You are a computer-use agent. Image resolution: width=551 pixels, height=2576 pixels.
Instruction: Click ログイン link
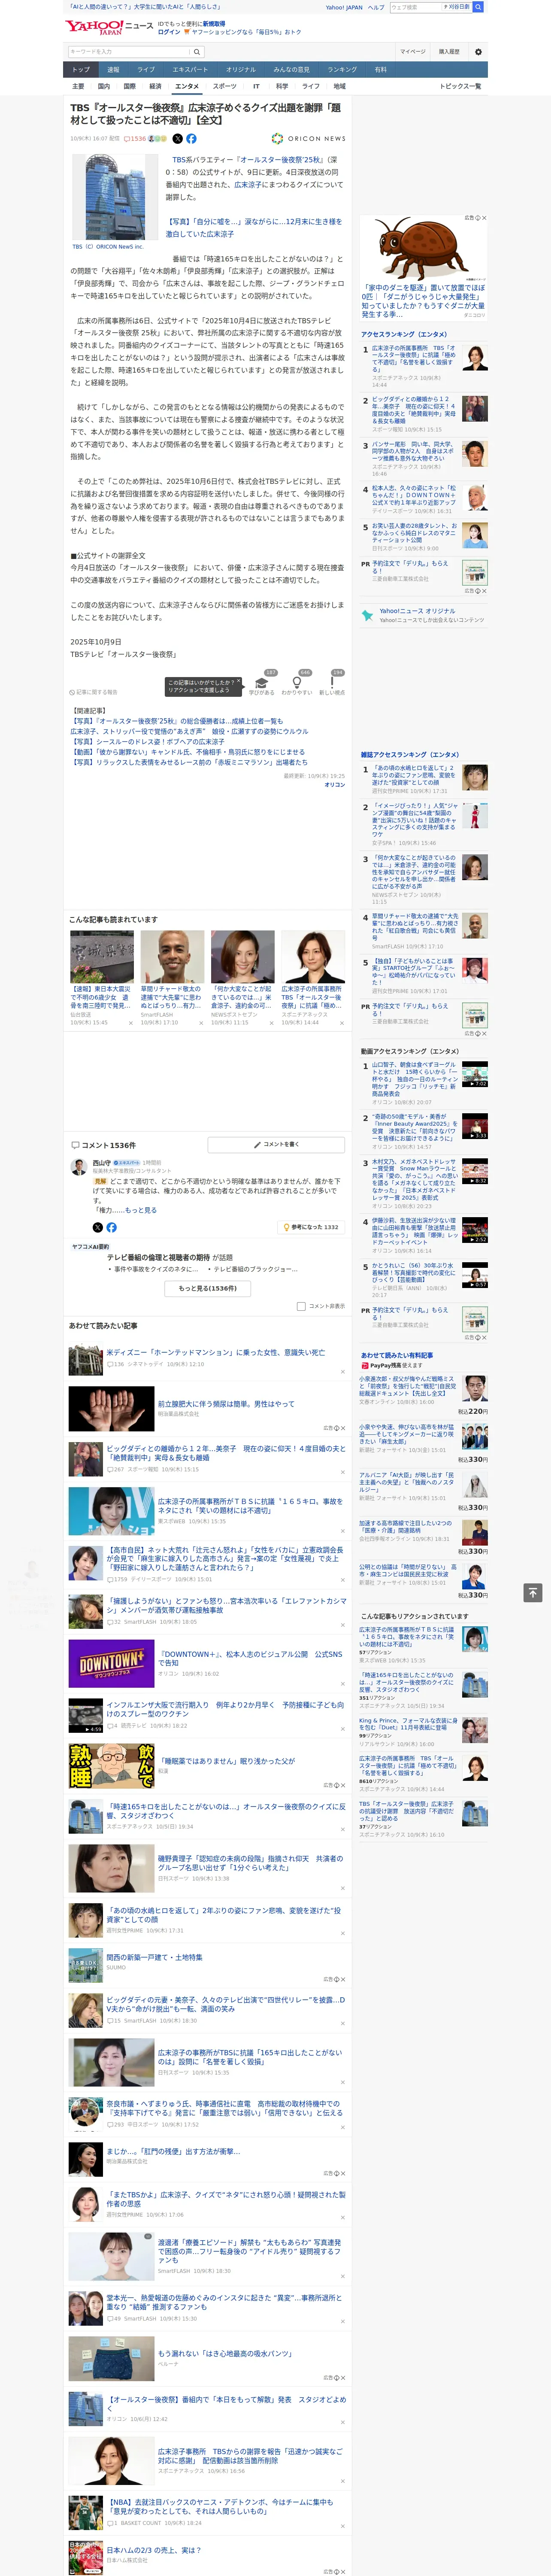[x=169, y=32]
